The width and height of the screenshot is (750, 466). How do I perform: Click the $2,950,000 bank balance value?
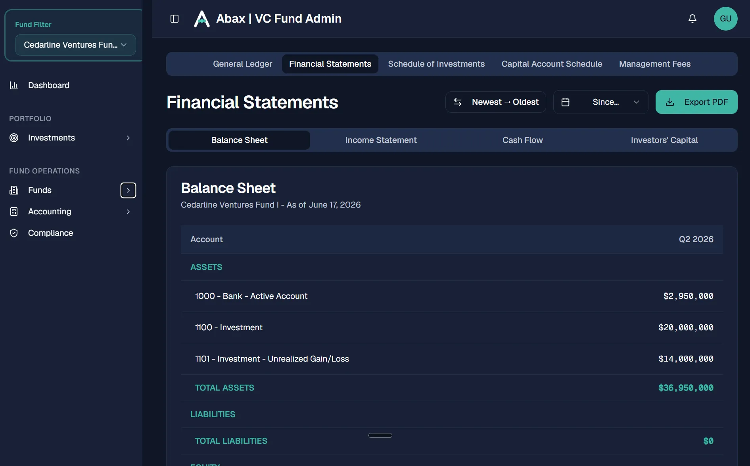click(688, 296)
